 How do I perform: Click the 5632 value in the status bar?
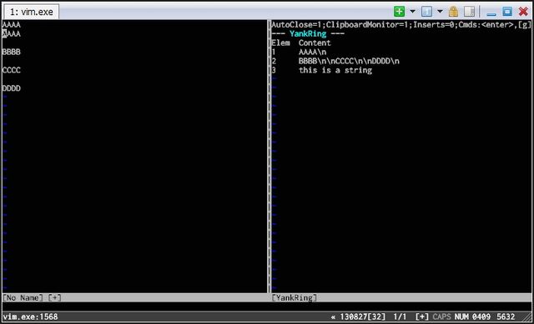(x=506, y=317)
